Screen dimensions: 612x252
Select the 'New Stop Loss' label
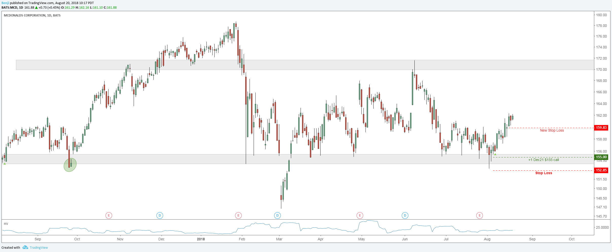coord(552,130)
